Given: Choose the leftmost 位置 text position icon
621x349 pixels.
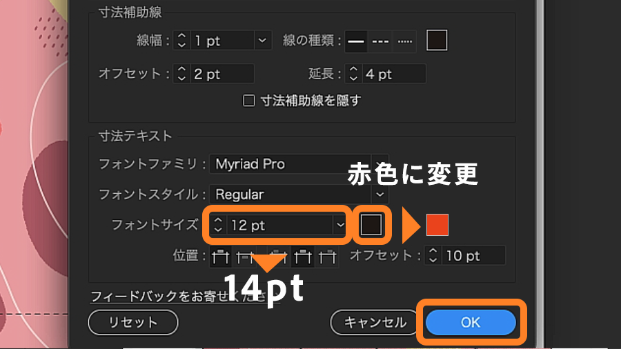Looking at the screenshot, I should point(220,257).
